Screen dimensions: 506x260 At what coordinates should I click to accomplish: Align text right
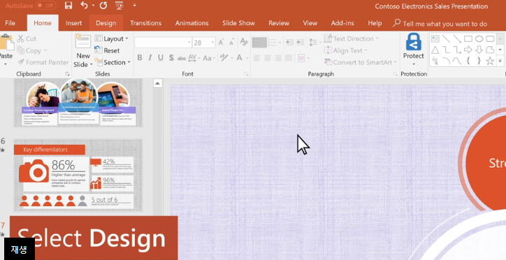point(278,59)
